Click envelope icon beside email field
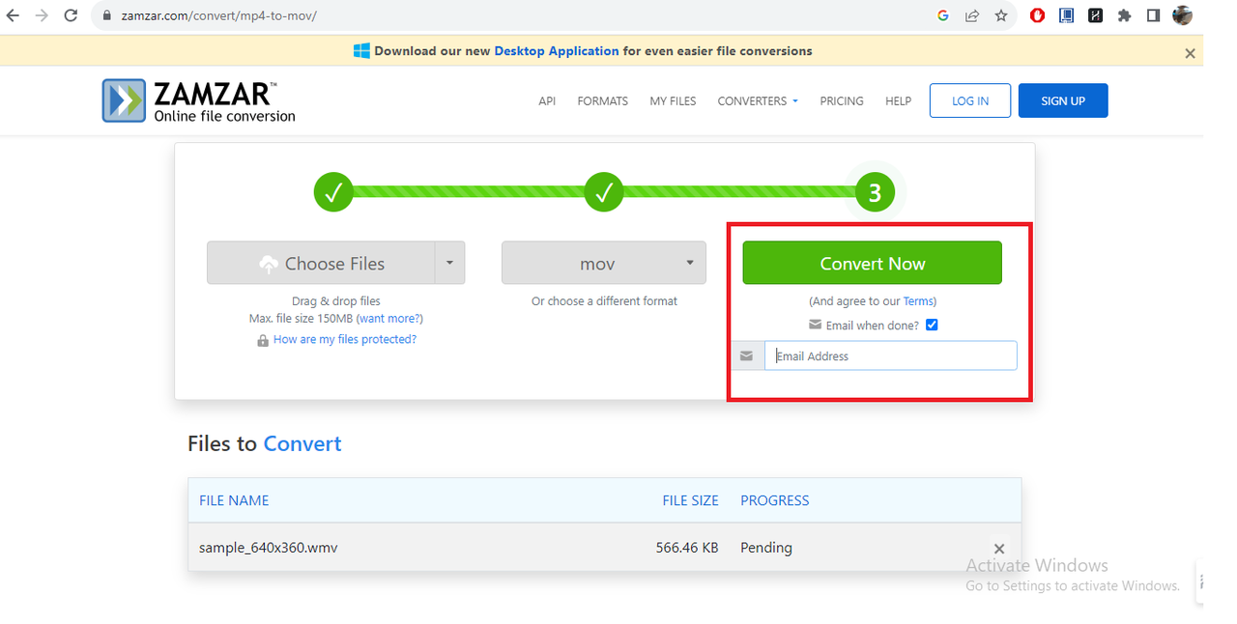1237x624 pixels. (746, 356)
